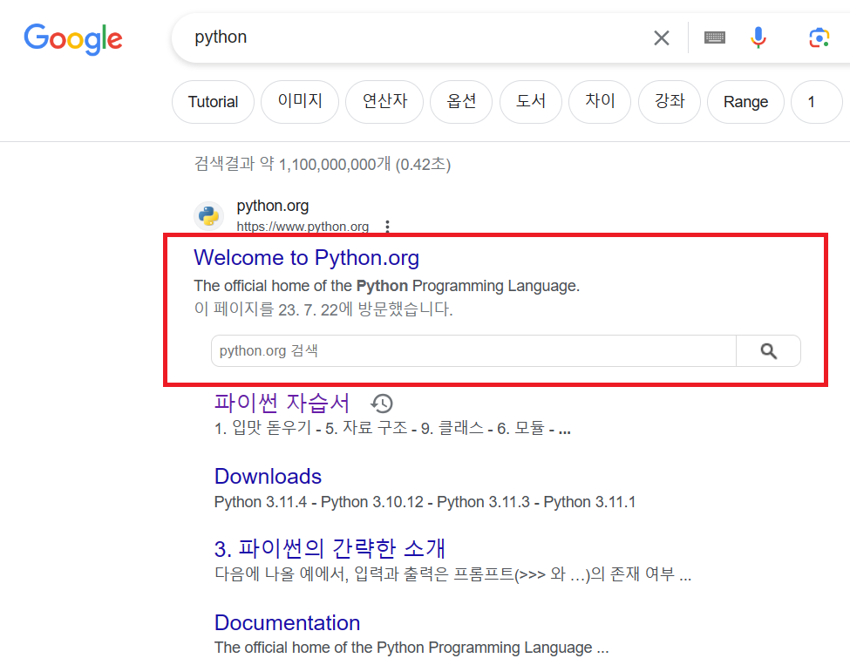Viewport: 850px width, 665px height.
Task: Open the Documentation sitelink
Action: coord(287,622)
